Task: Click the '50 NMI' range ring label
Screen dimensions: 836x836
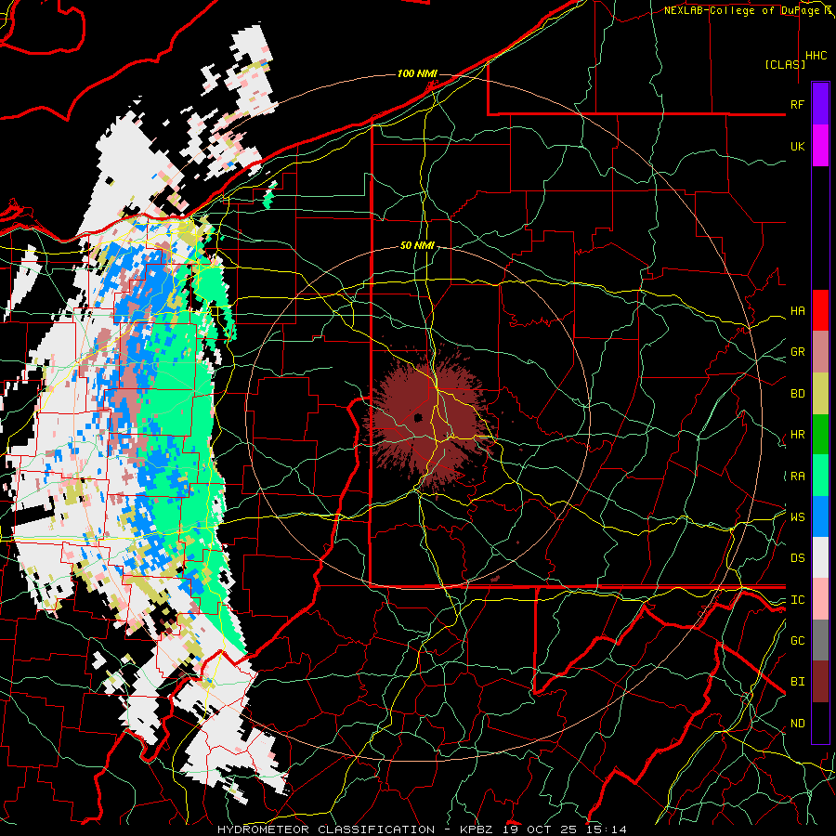Action: click(417, 245)
